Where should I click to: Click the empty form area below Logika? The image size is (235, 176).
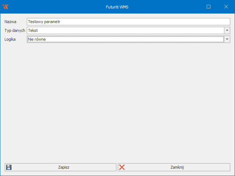coord(117,103)
